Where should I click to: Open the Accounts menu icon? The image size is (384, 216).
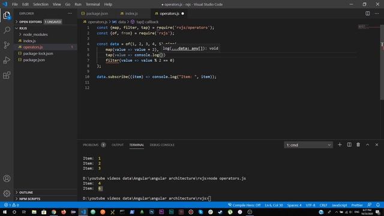7,179
